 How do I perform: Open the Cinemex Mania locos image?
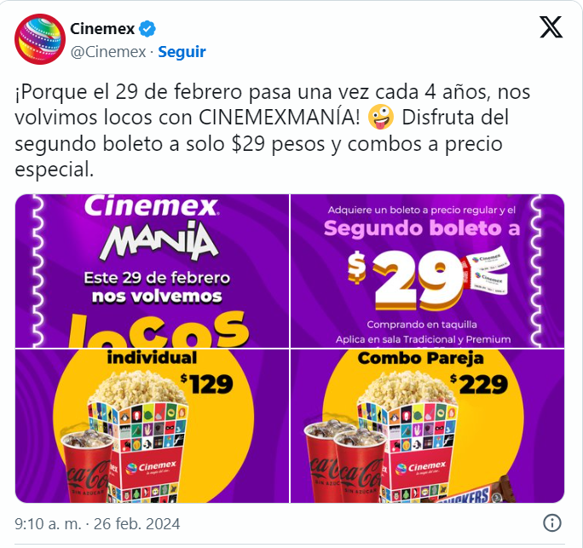tap(152, 271)
